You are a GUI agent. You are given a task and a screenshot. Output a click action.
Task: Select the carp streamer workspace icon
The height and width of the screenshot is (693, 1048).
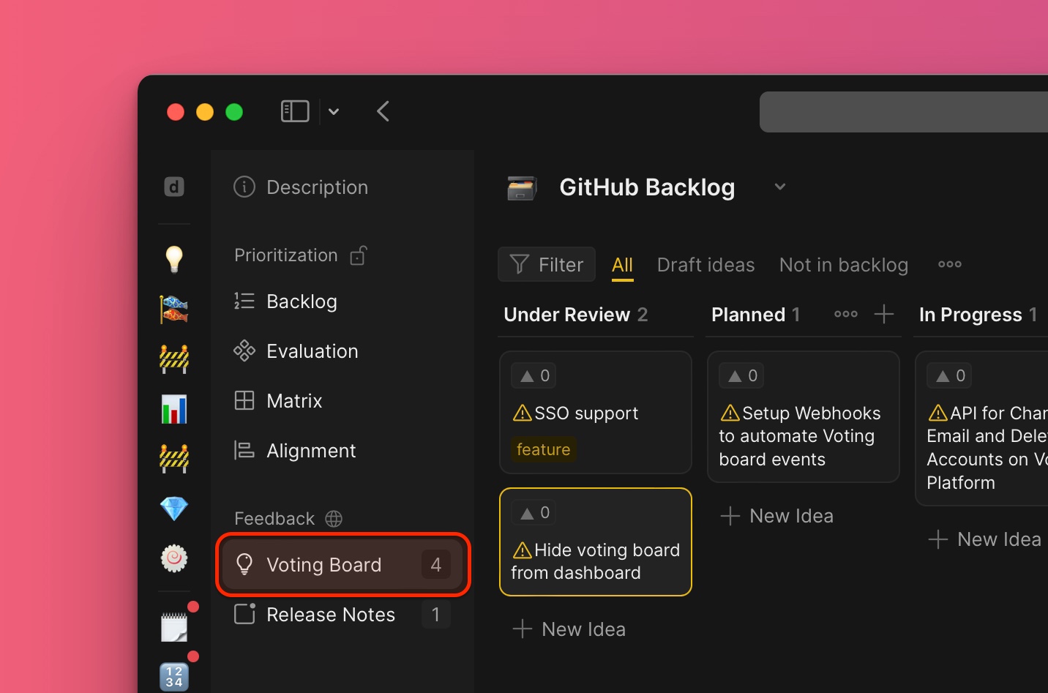(174, 309)
